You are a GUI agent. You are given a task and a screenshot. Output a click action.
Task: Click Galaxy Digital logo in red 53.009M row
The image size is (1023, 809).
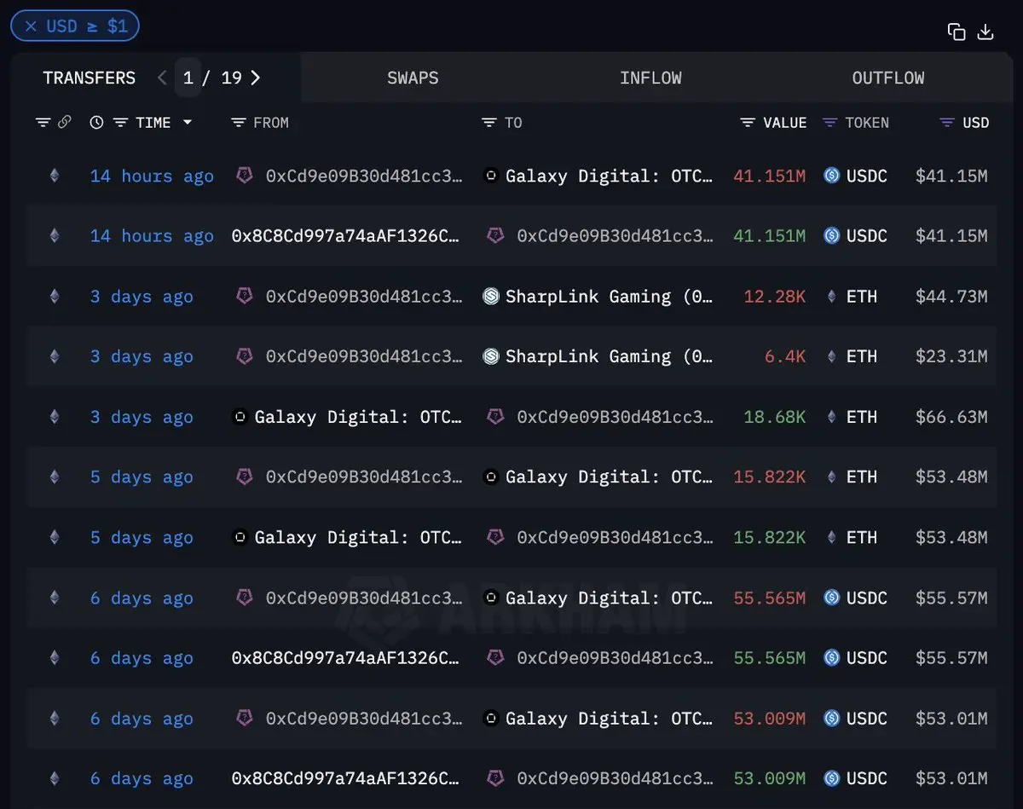click(x=490, y=719)
